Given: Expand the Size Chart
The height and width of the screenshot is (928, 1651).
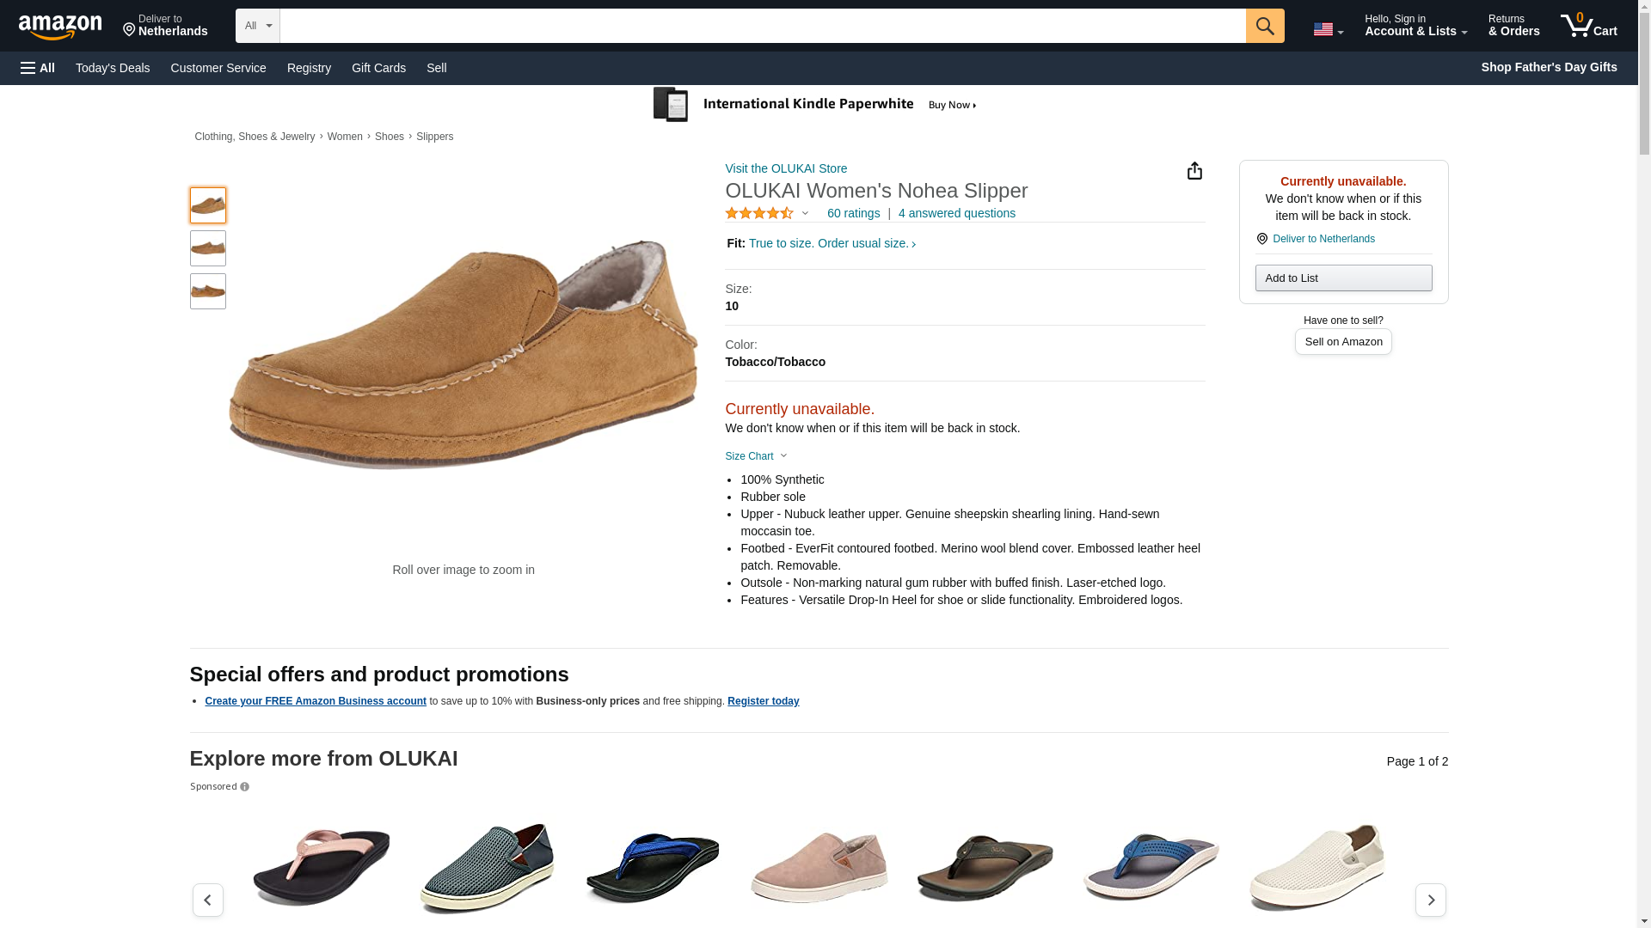Looking at the screenshot, I should pyautogui.click(x=756, y=456).
